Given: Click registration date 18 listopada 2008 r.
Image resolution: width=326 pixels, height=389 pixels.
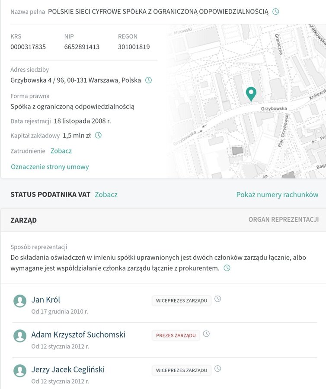Looking at the screenshot, I should click(x=83, y=121).
